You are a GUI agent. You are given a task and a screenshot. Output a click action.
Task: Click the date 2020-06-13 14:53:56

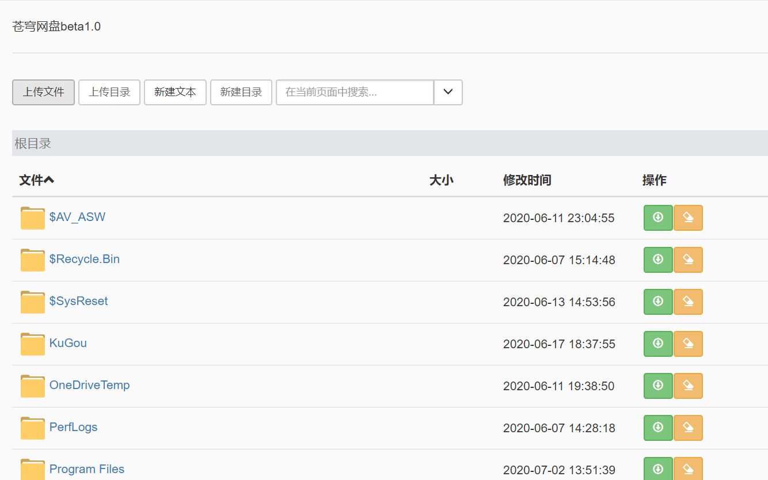click(x=559, y=302)
